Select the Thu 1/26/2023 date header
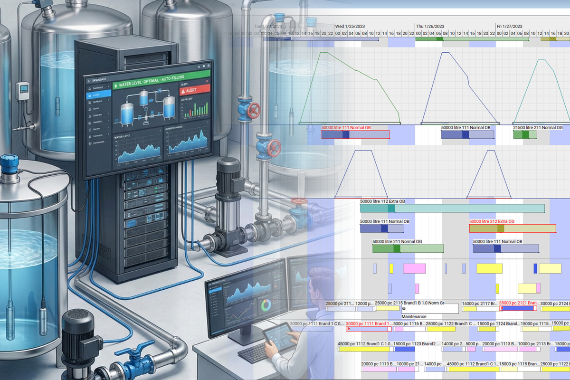 pos(430,26)
